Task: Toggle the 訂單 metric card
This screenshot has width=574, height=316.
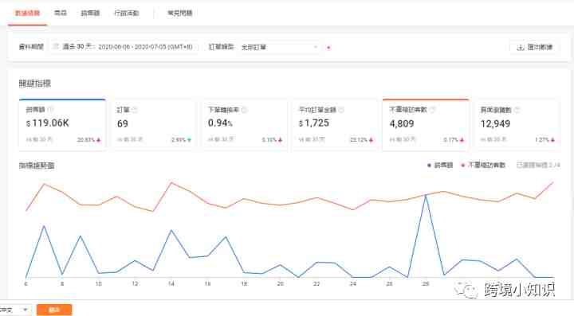Action: (153, 125)
